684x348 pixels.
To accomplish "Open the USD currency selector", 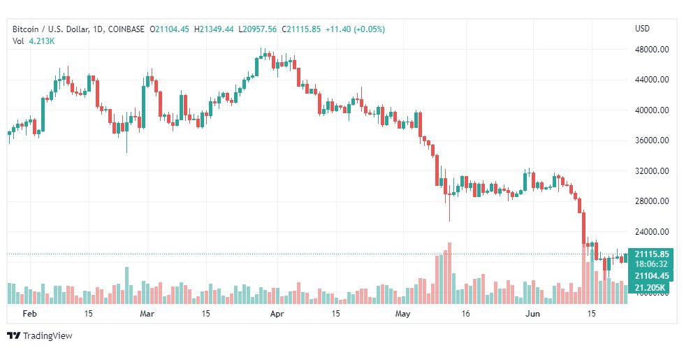I will pos(642,29).
